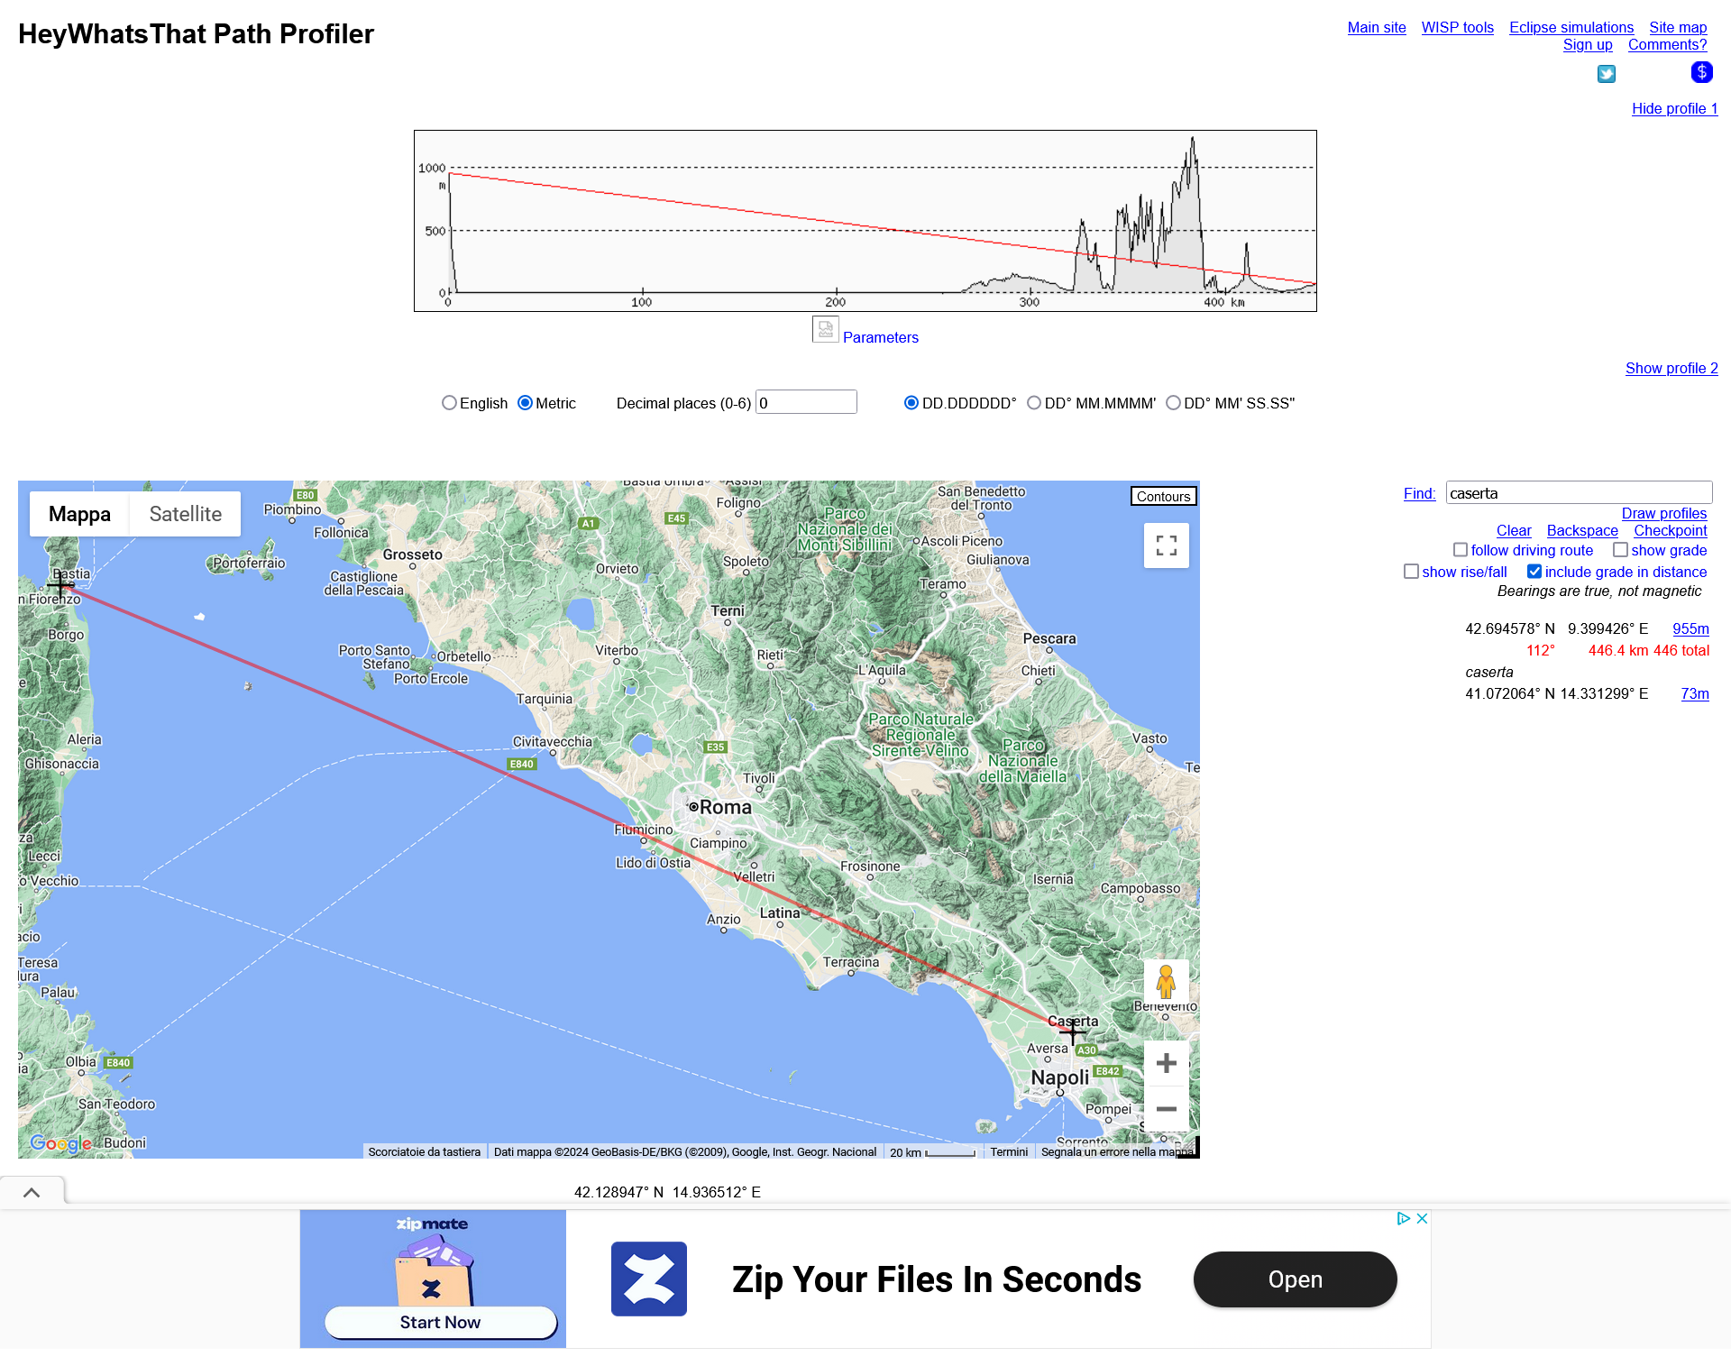The width and height of the screenshot is (1731, 1366).
Task: Click the blue dollar donate icon
Action: coord(1701,72)
